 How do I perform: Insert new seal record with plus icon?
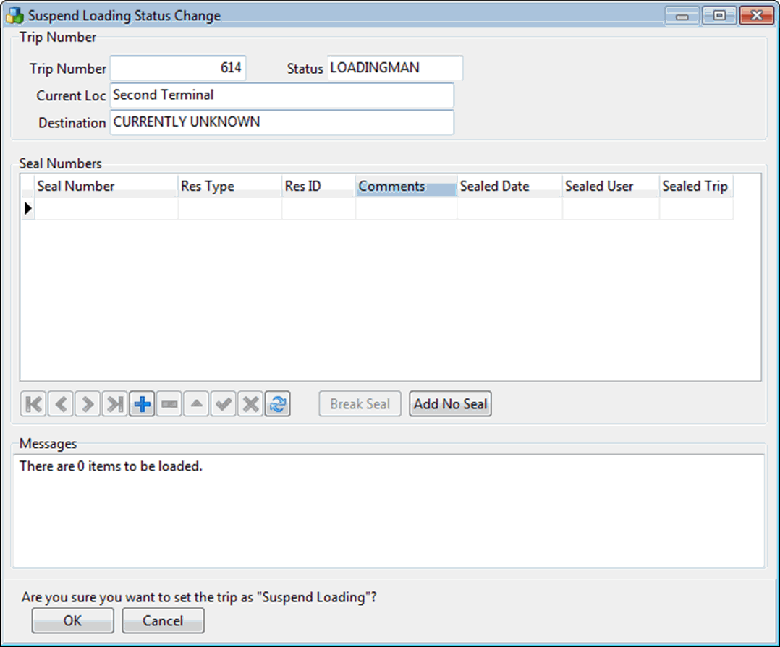pos(143,404)
